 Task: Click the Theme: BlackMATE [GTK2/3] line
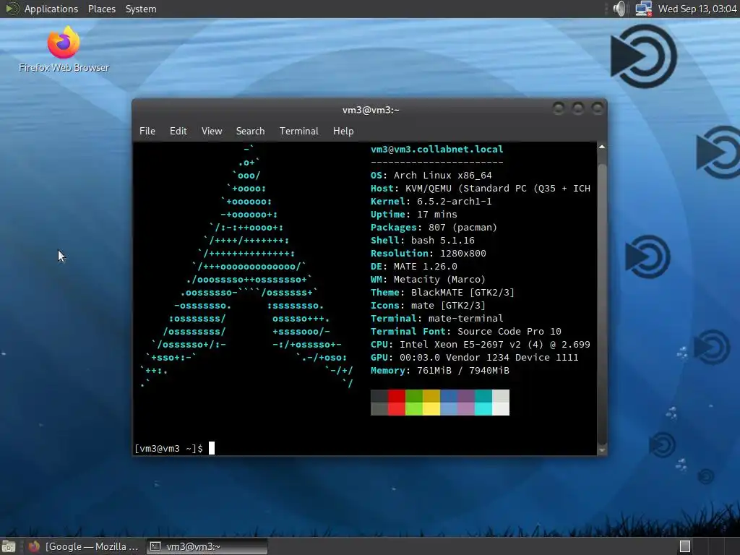(x=443, y=293)
